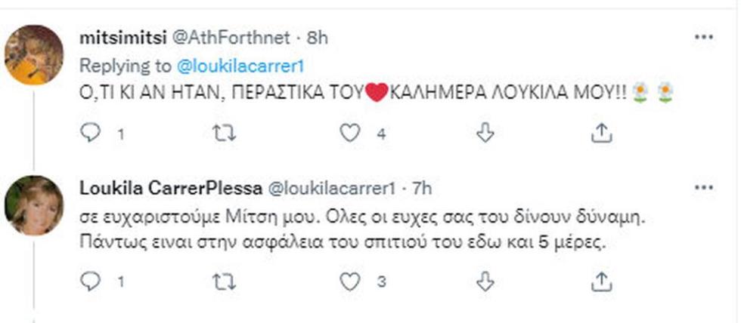Screen dimensions: 741x323
Task: Download mitsimitsi's tweet via arrow icon
Action: tap(485, 134)
